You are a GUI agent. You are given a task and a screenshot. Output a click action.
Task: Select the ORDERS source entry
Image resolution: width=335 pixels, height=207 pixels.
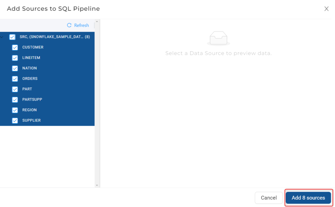coord(30,79)
